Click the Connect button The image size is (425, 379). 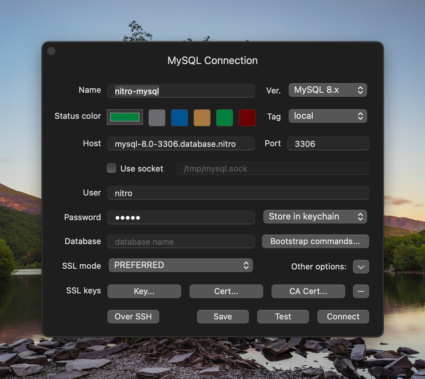(343, 317)
